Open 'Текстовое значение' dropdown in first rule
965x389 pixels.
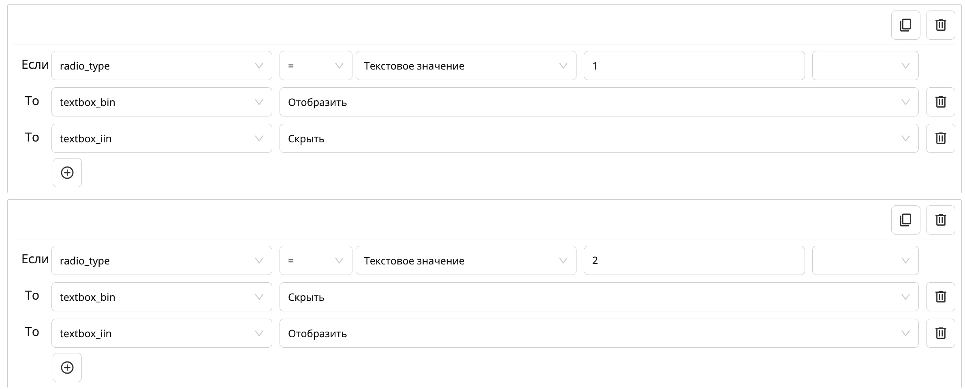coord(465,66)
